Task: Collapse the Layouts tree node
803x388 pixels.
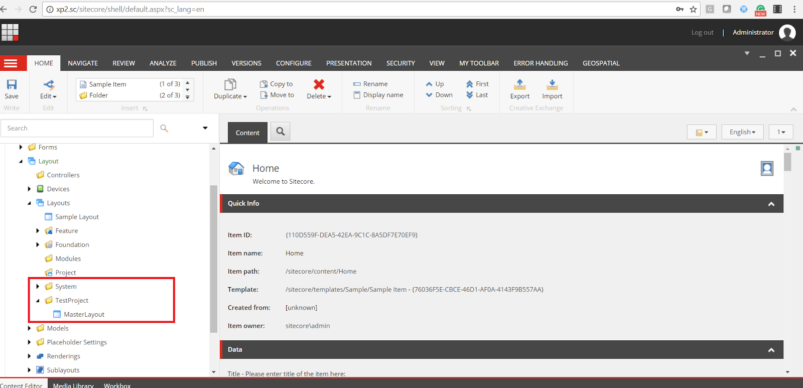Action: pyautogui.click(x=29, y=203)
